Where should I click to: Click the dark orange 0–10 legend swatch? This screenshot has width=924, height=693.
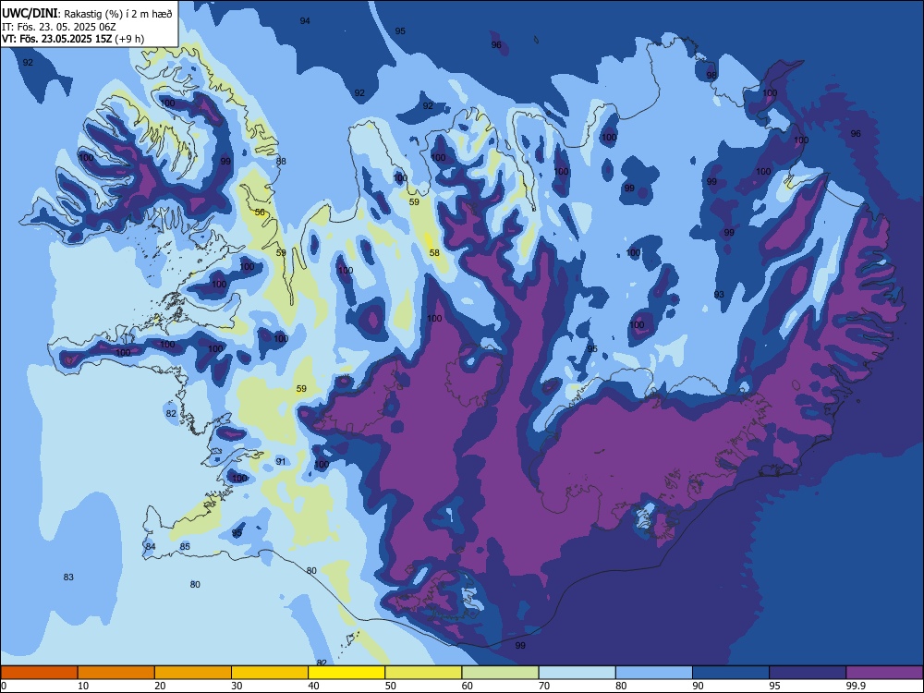(39, 673)
